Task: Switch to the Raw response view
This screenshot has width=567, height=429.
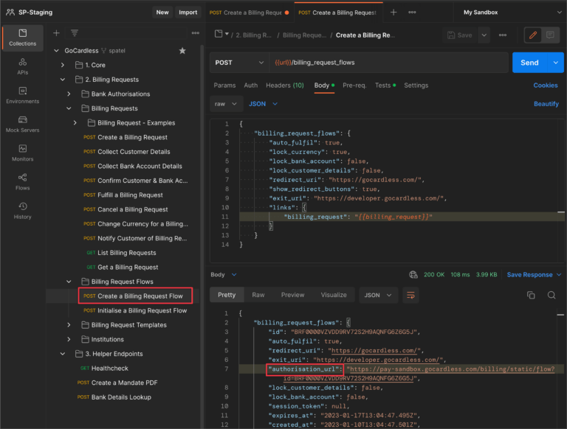Action: tap(258, 295)
